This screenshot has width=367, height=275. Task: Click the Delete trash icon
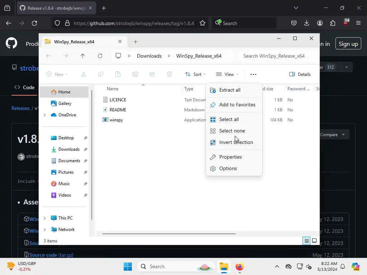(169, 74)
